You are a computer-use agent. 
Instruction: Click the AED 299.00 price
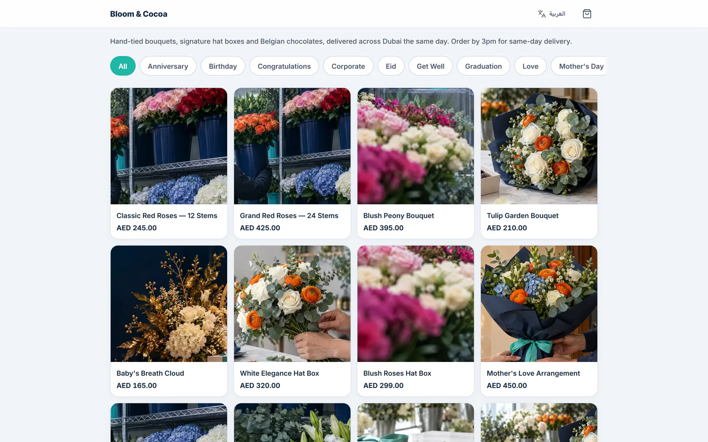point(383,386)
